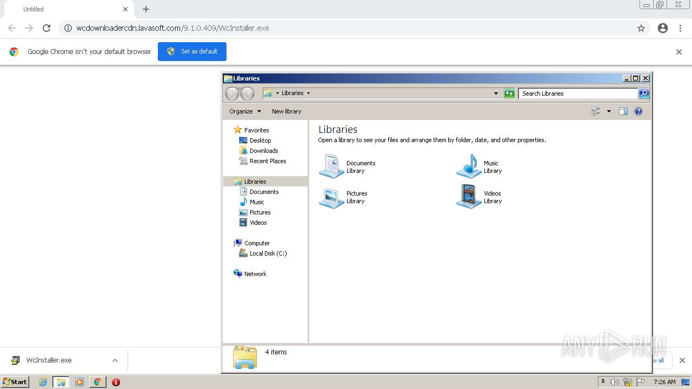692x389 pixels.
Task: Open the Chrome profile avatar menu
Action: pyautogui.click(x=663, y=28)
